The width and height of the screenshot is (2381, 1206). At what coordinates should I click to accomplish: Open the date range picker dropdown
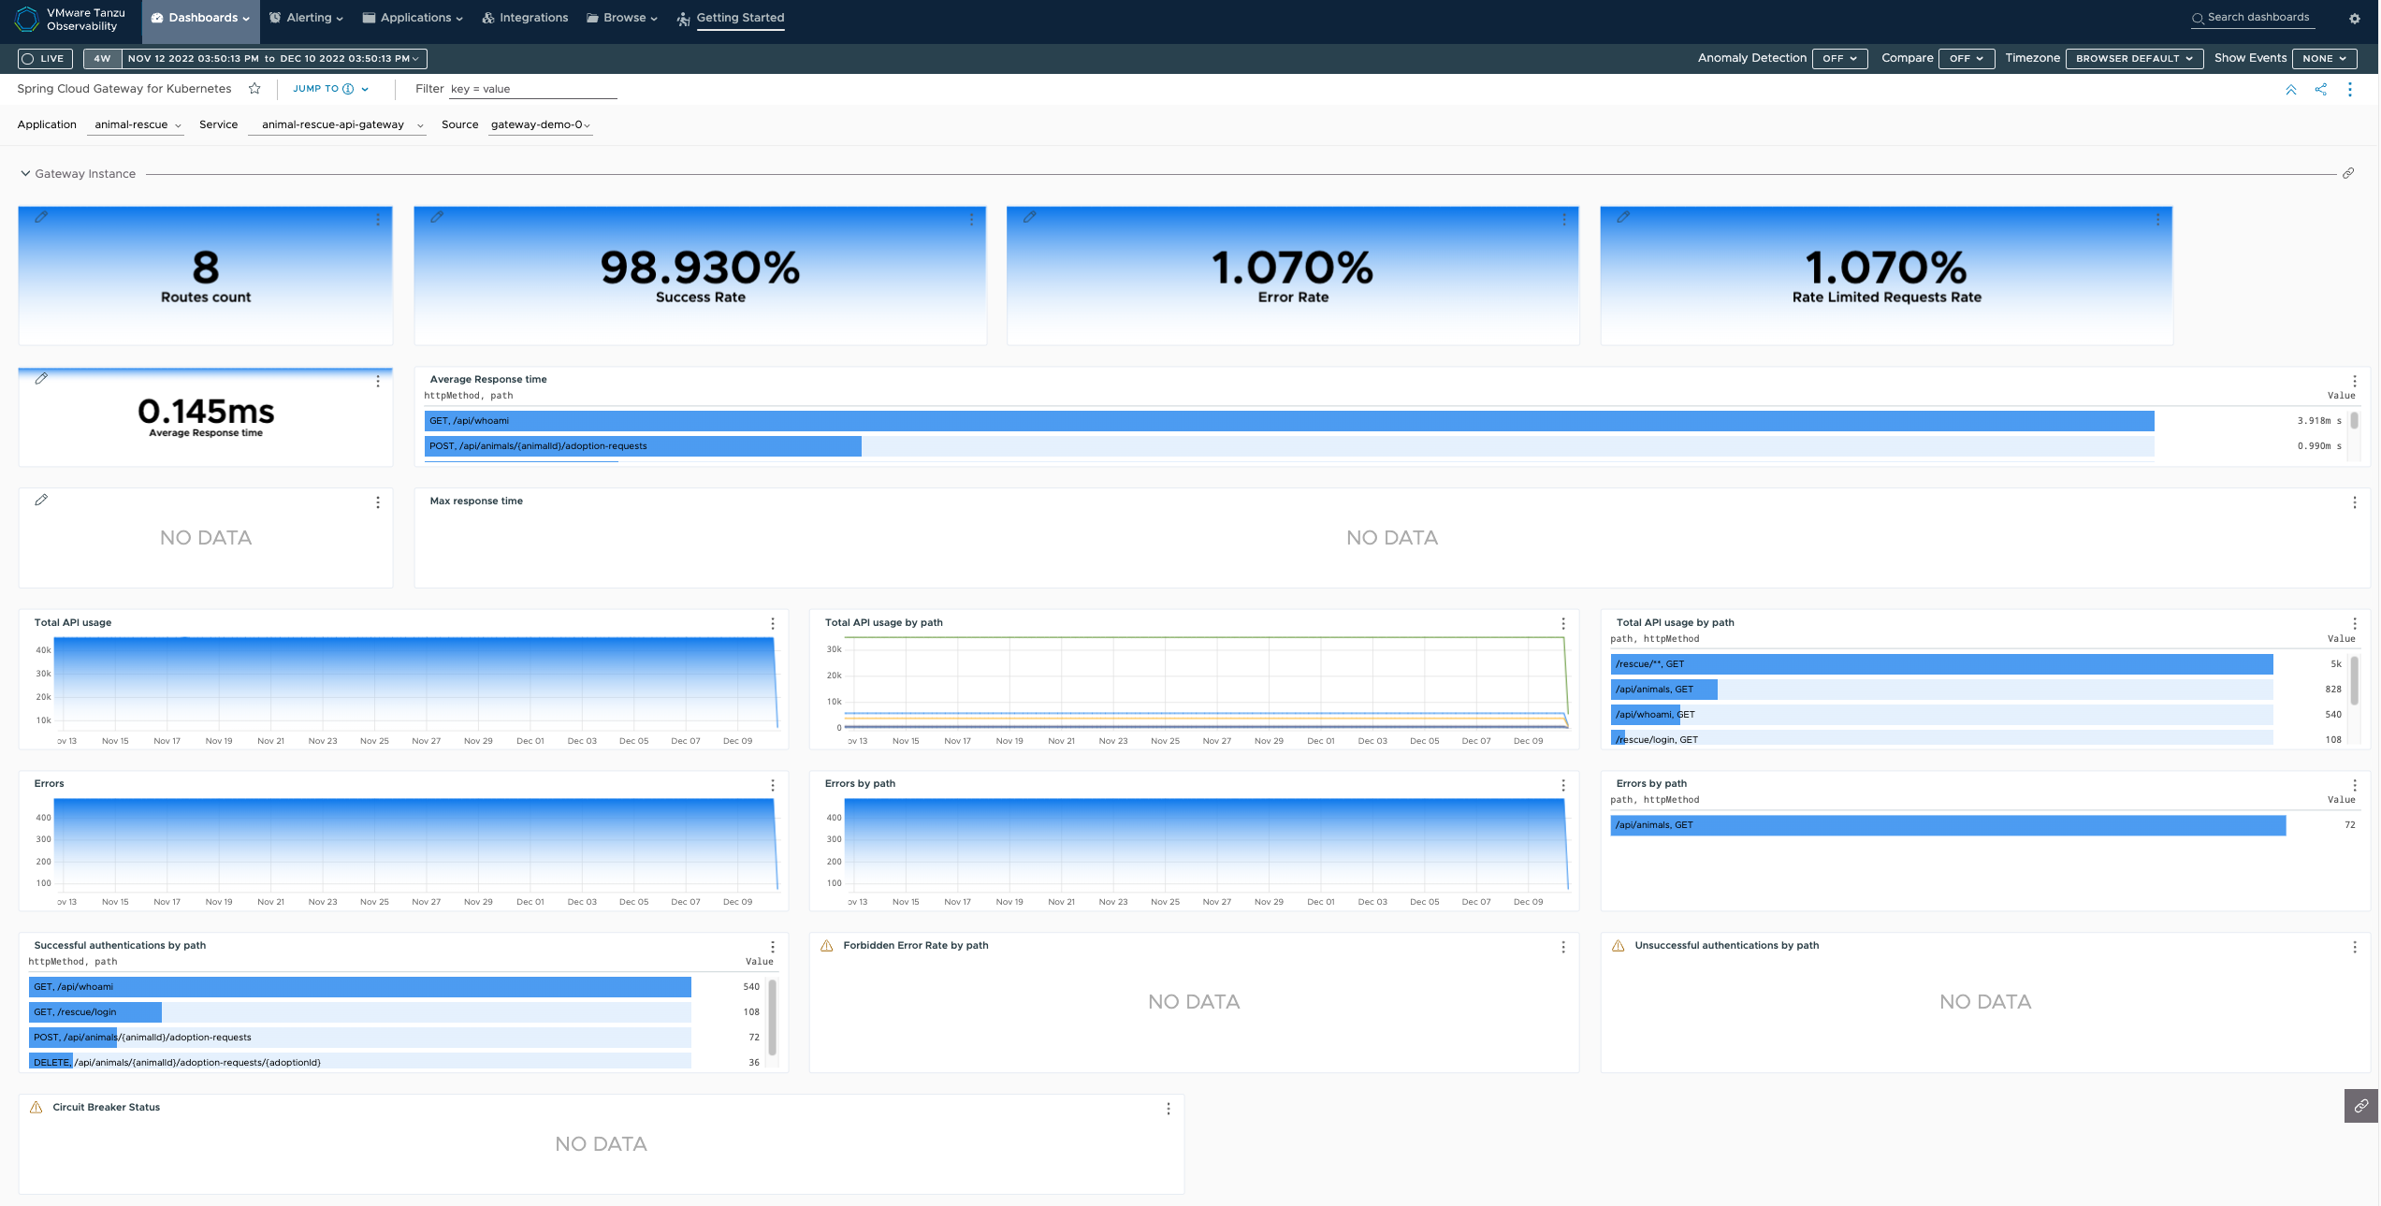pyautogui.click(x=274, y=58)
